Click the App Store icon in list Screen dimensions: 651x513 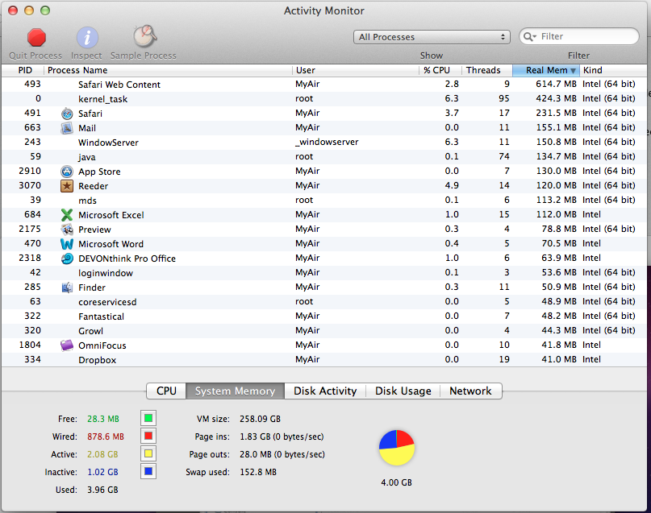[67, 172]
